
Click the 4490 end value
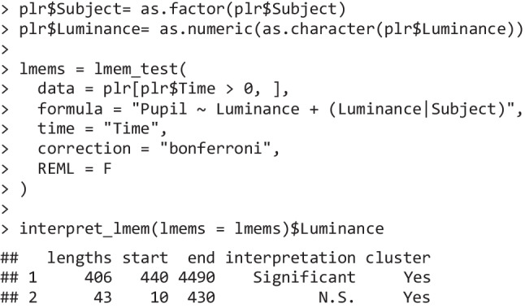click(196, 278)
